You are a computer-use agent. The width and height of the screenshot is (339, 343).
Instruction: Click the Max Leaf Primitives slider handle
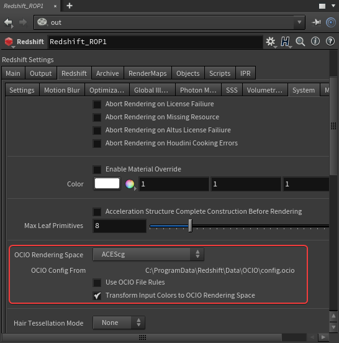point(191,226)
